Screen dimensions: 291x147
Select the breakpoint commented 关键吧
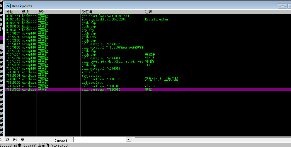pyautogui.click(x=150, y=54)
